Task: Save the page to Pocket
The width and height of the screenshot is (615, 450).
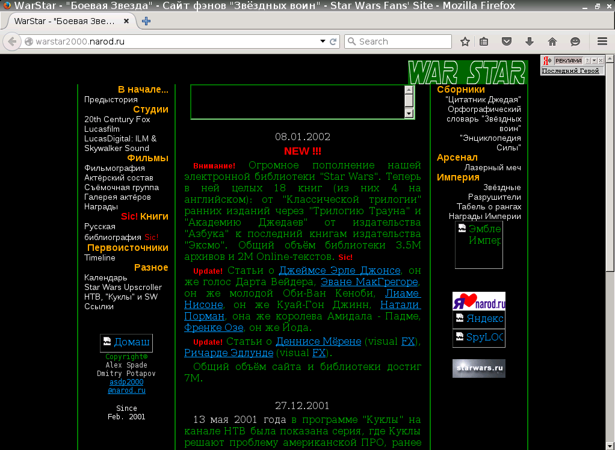Action: click(507, 42)
